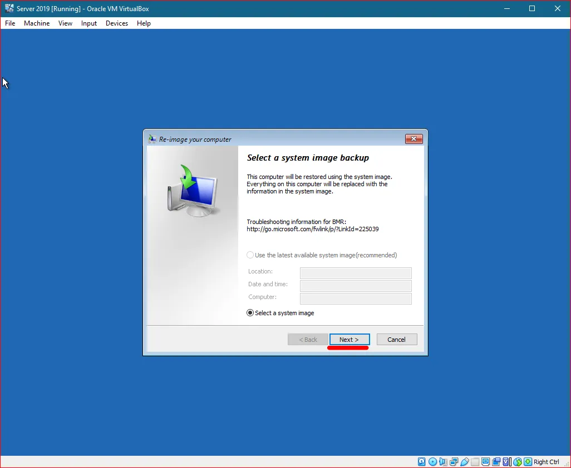Choose use latest available system image option
Viewport: 571px width, 468px height.
(250, 255)
